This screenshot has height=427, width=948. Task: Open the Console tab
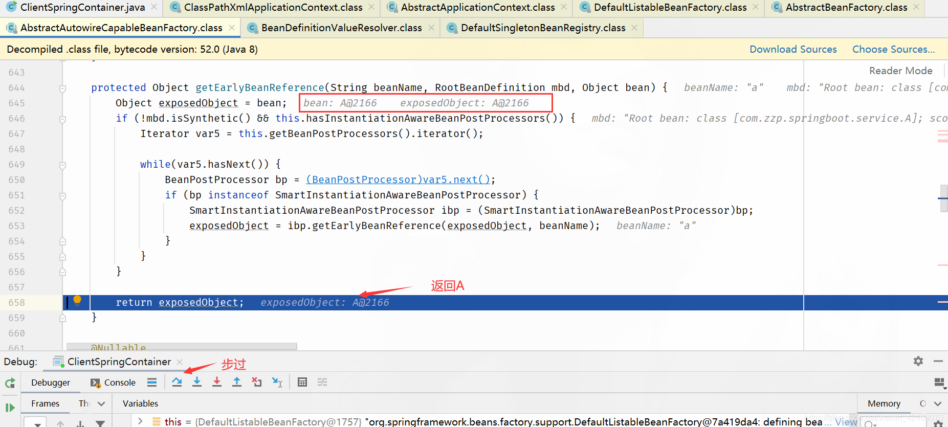pyautogui.click(x=113, y=383)
